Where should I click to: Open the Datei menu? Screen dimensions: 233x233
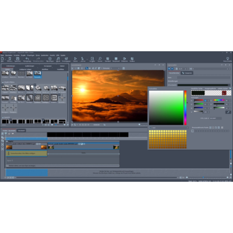tap(2, 55)
